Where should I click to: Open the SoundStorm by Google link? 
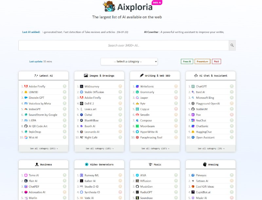coord(43,115)
